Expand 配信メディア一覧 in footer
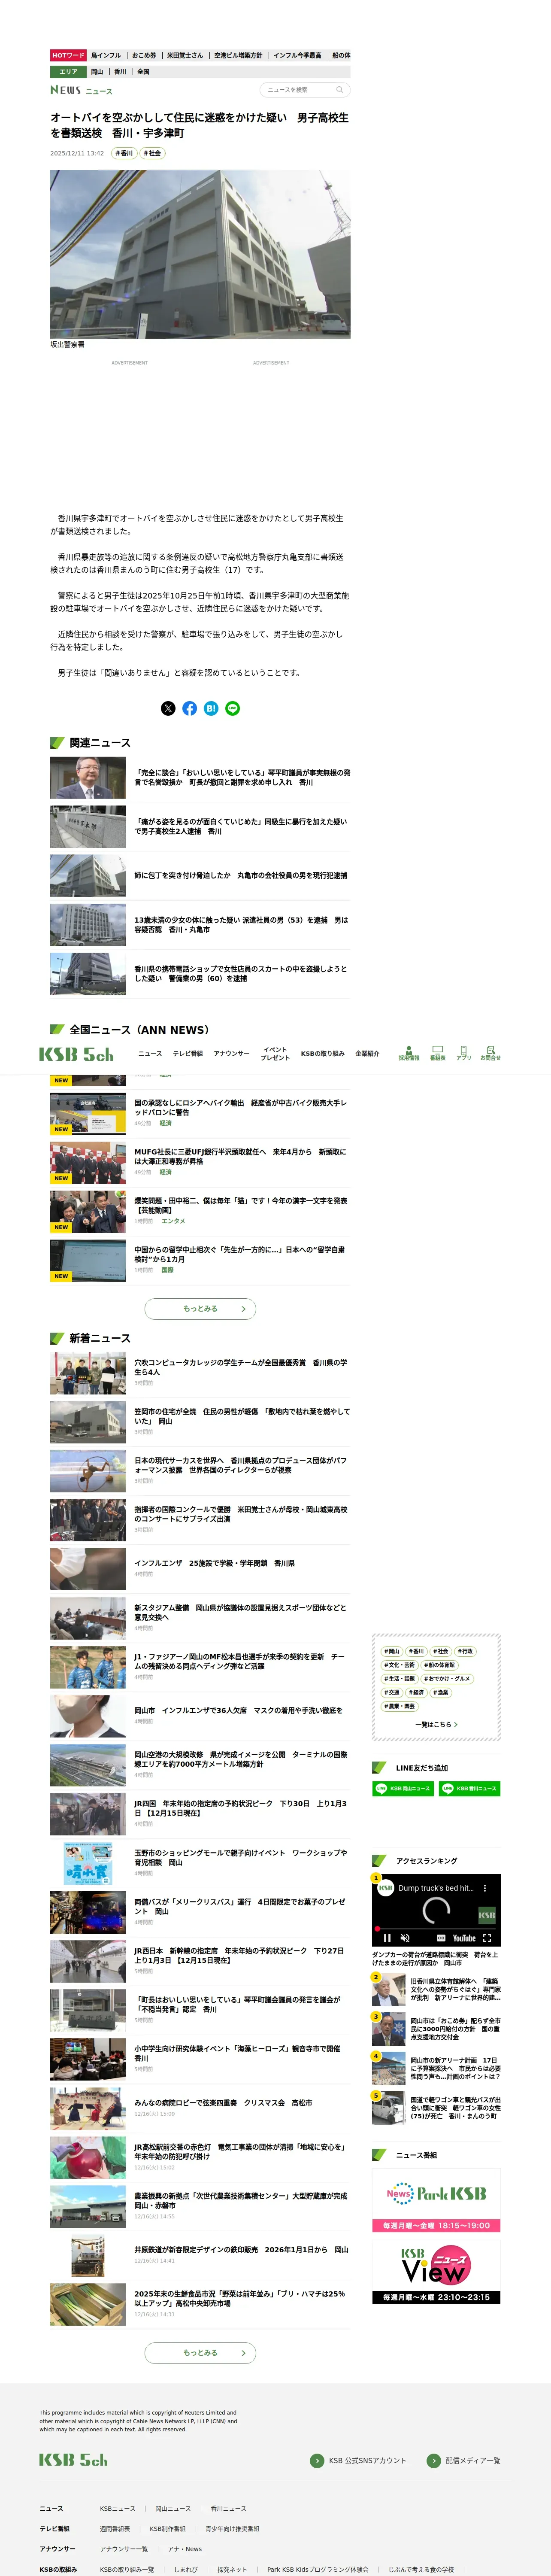Screen dimensions: 551x2576 pyautogui.click(x=463, y=2460)
